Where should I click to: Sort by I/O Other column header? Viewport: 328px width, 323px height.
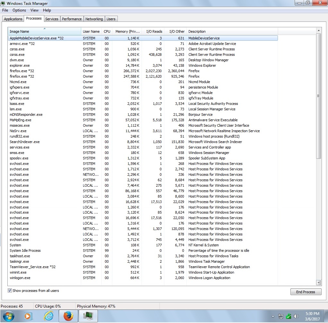(x=175, y=31)
